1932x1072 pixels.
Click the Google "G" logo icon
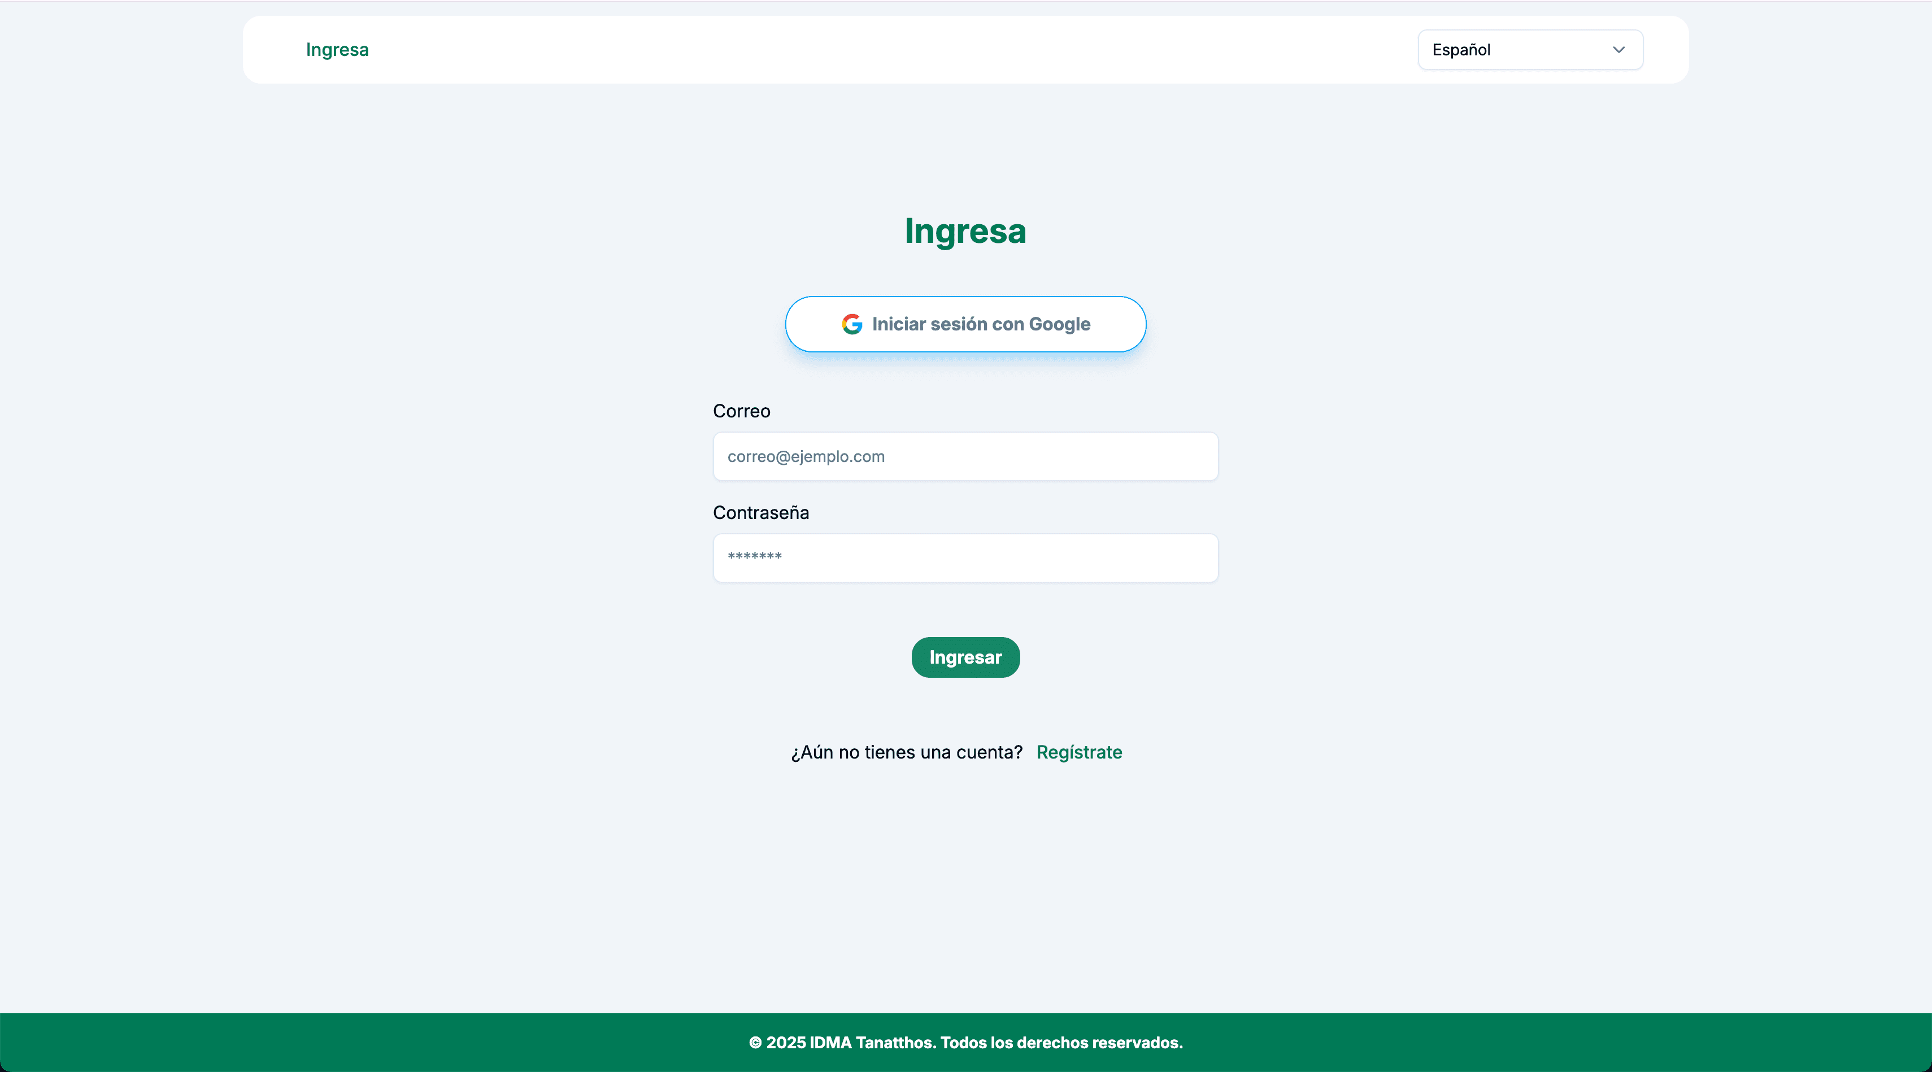(851, 324)
